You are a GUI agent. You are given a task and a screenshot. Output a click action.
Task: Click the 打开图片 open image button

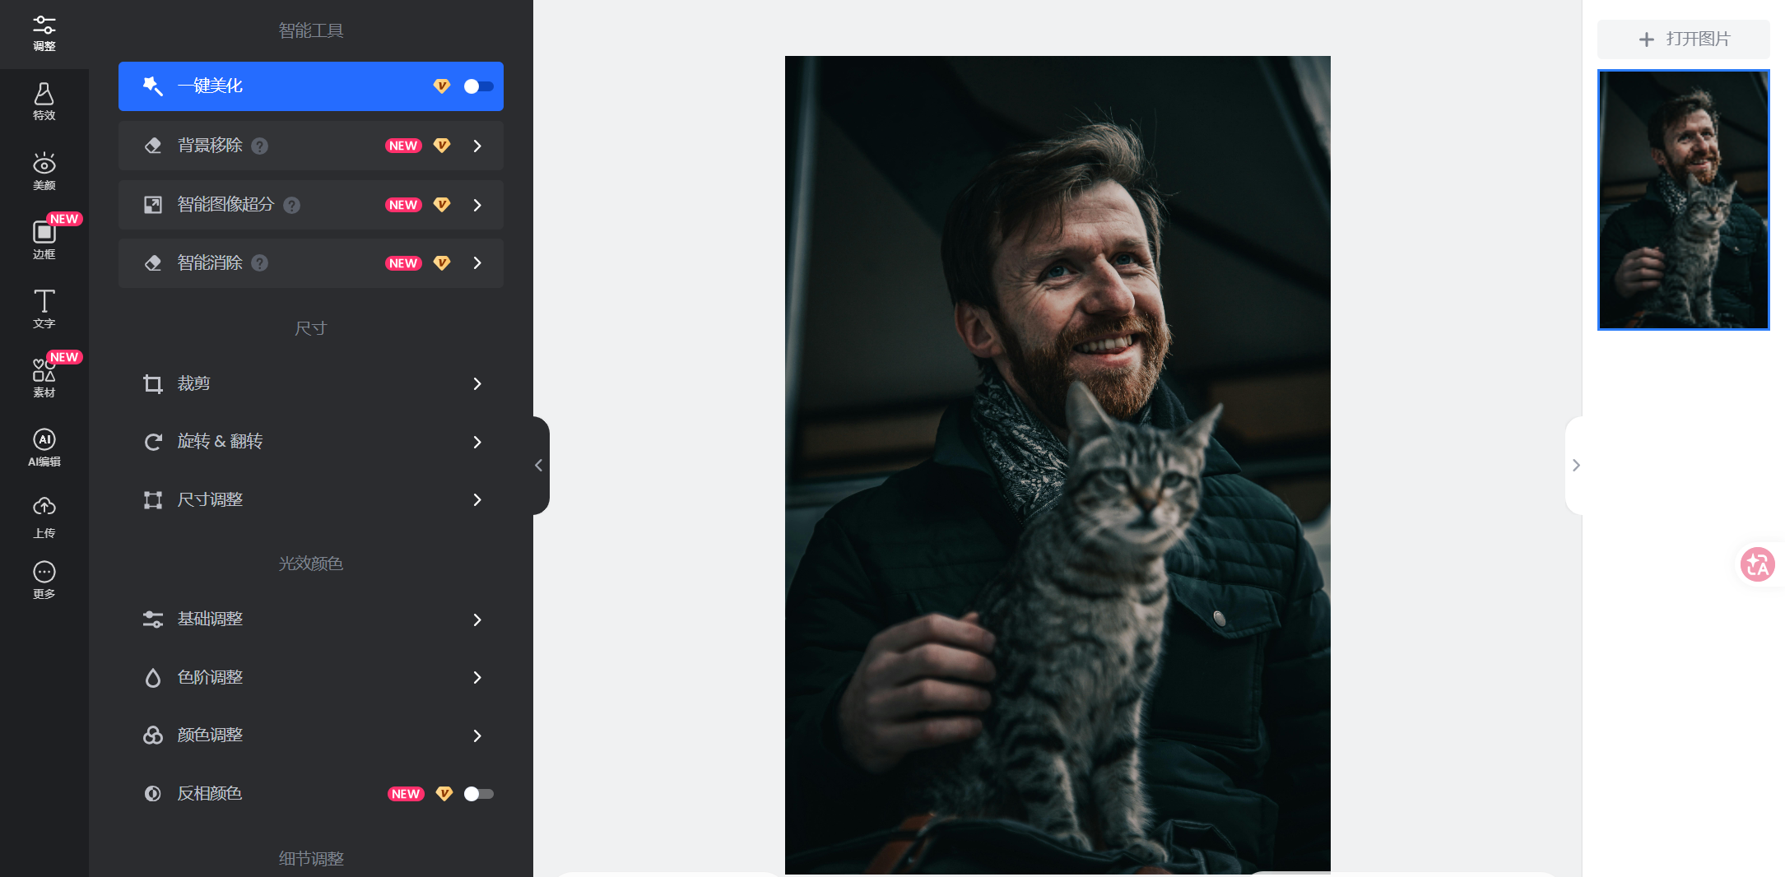point(1683,39)
